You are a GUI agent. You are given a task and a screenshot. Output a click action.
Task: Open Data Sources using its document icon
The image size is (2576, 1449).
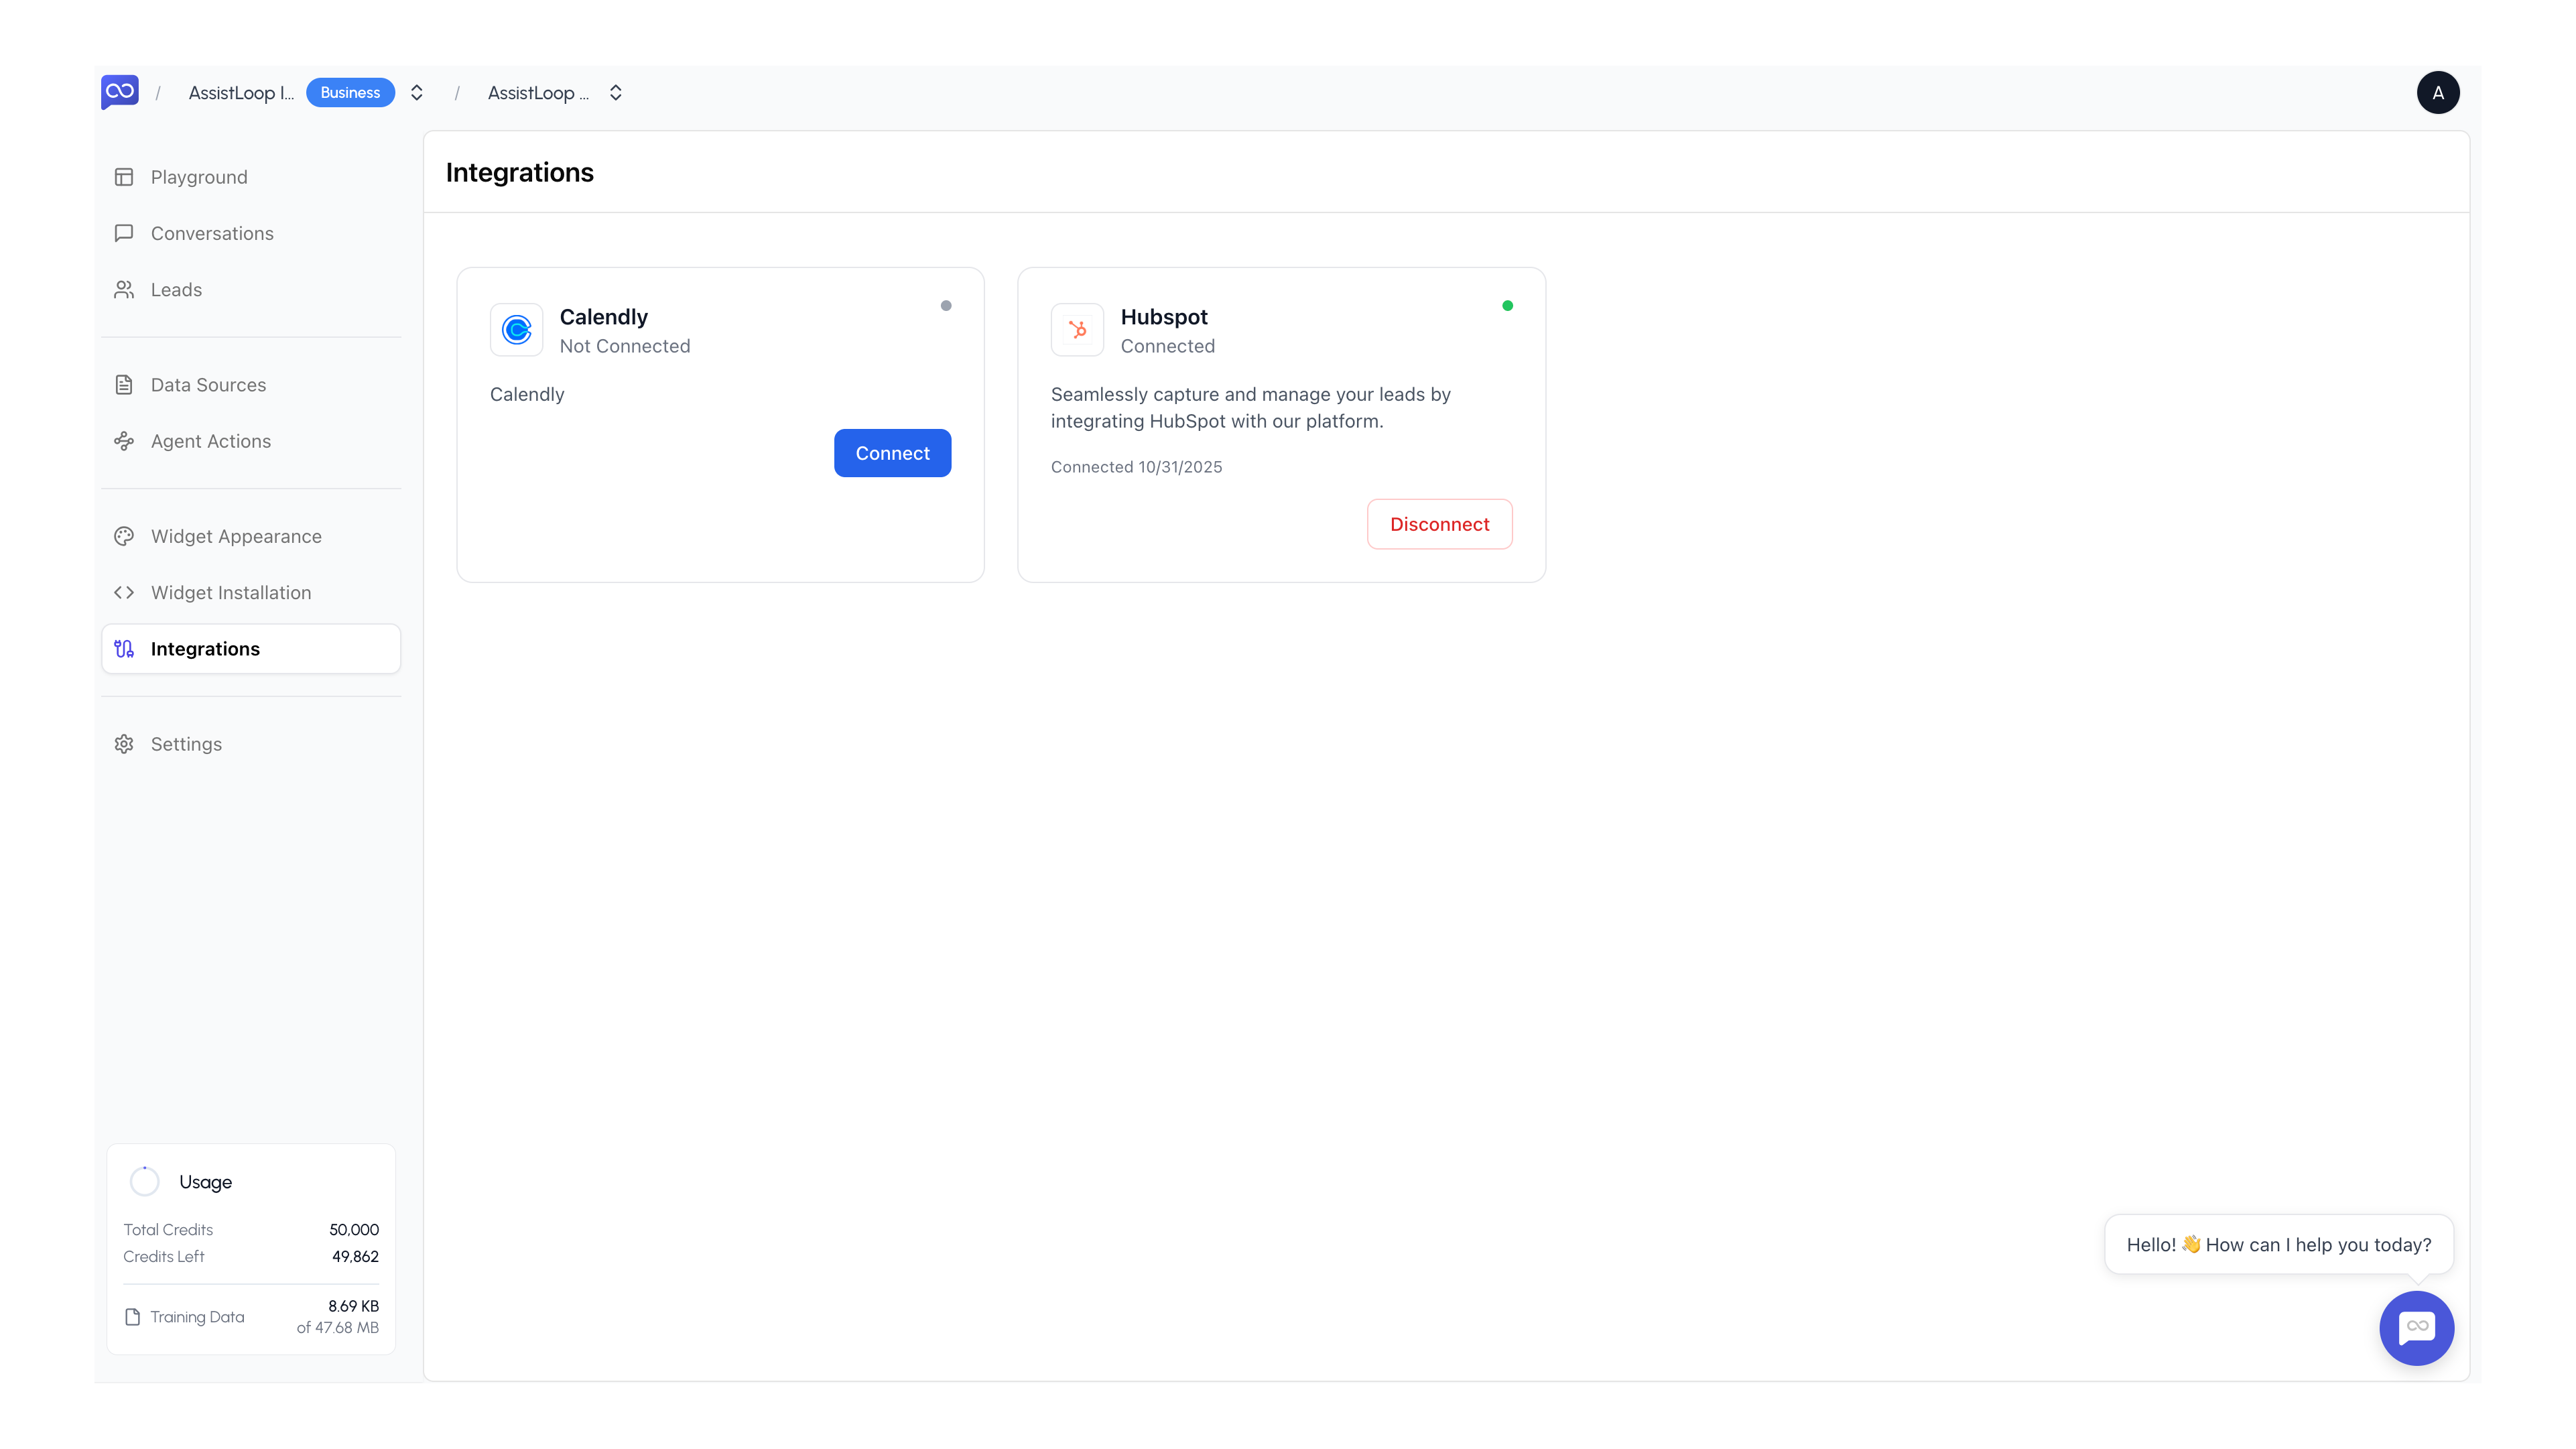point(124,384)
